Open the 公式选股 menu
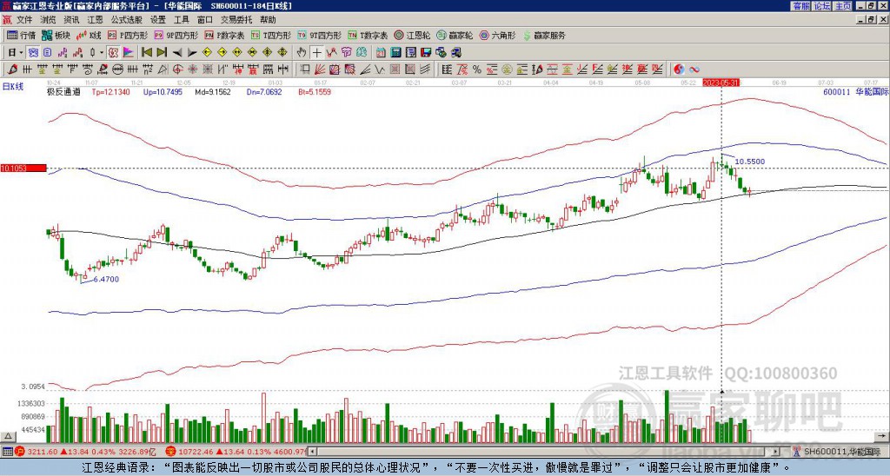 click(127, 20)
